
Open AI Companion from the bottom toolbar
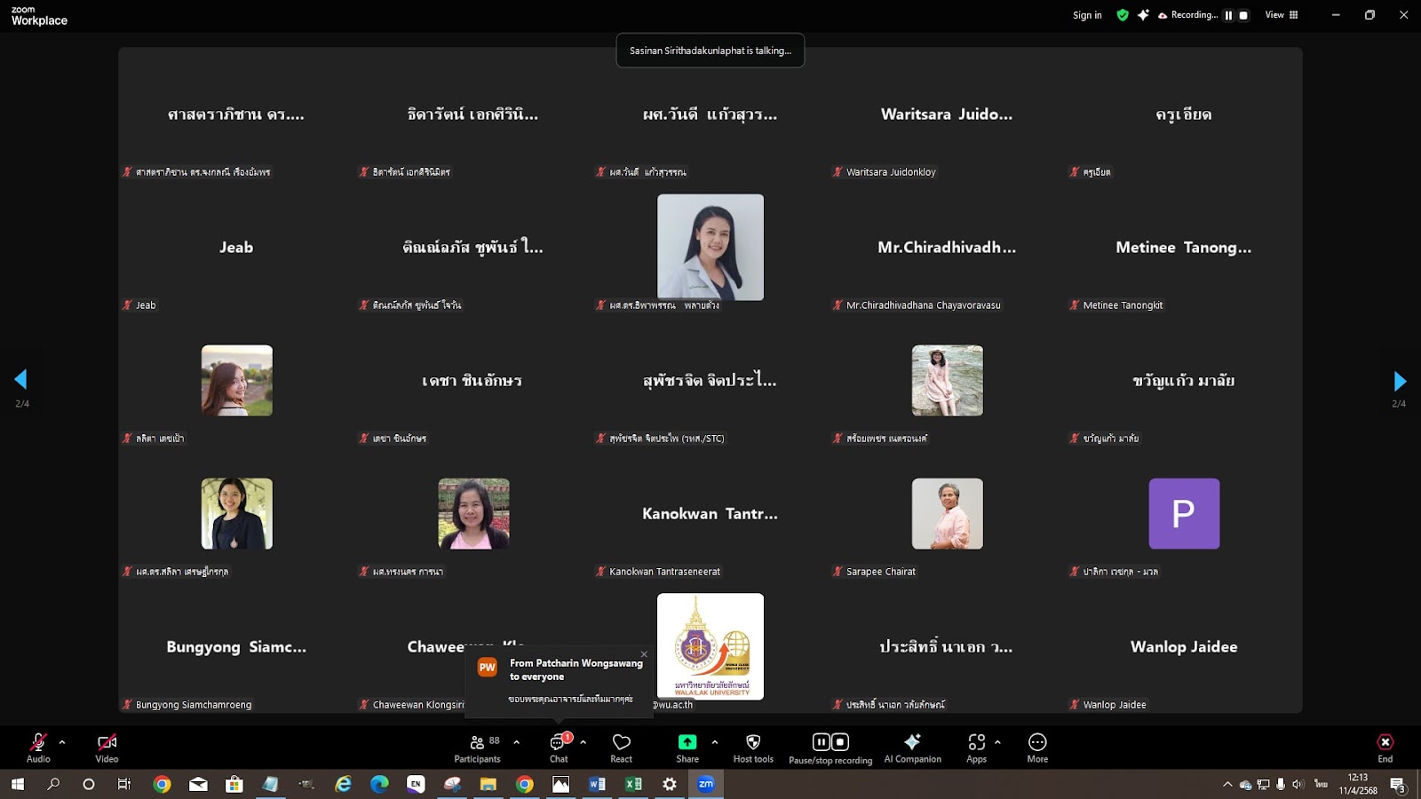[912, 748]
